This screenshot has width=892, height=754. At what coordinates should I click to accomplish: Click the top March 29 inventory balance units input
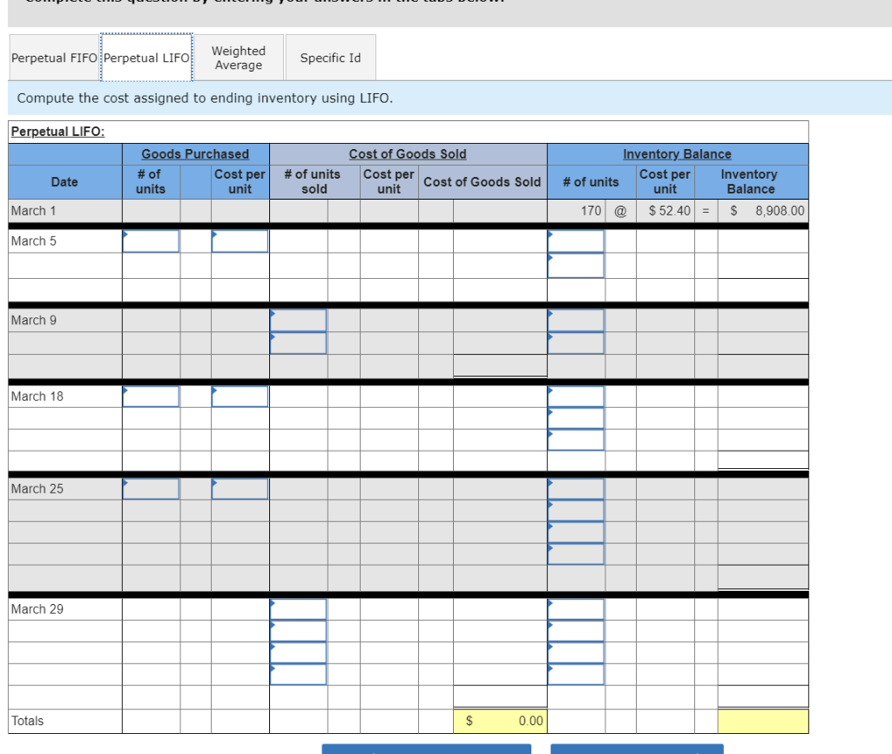click(576, 608)
